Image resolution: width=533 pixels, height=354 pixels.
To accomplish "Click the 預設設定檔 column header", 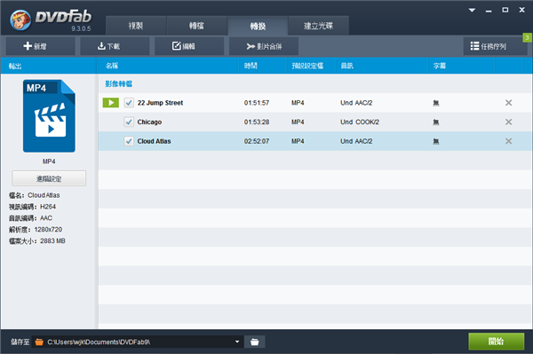I will click(307, 66).
